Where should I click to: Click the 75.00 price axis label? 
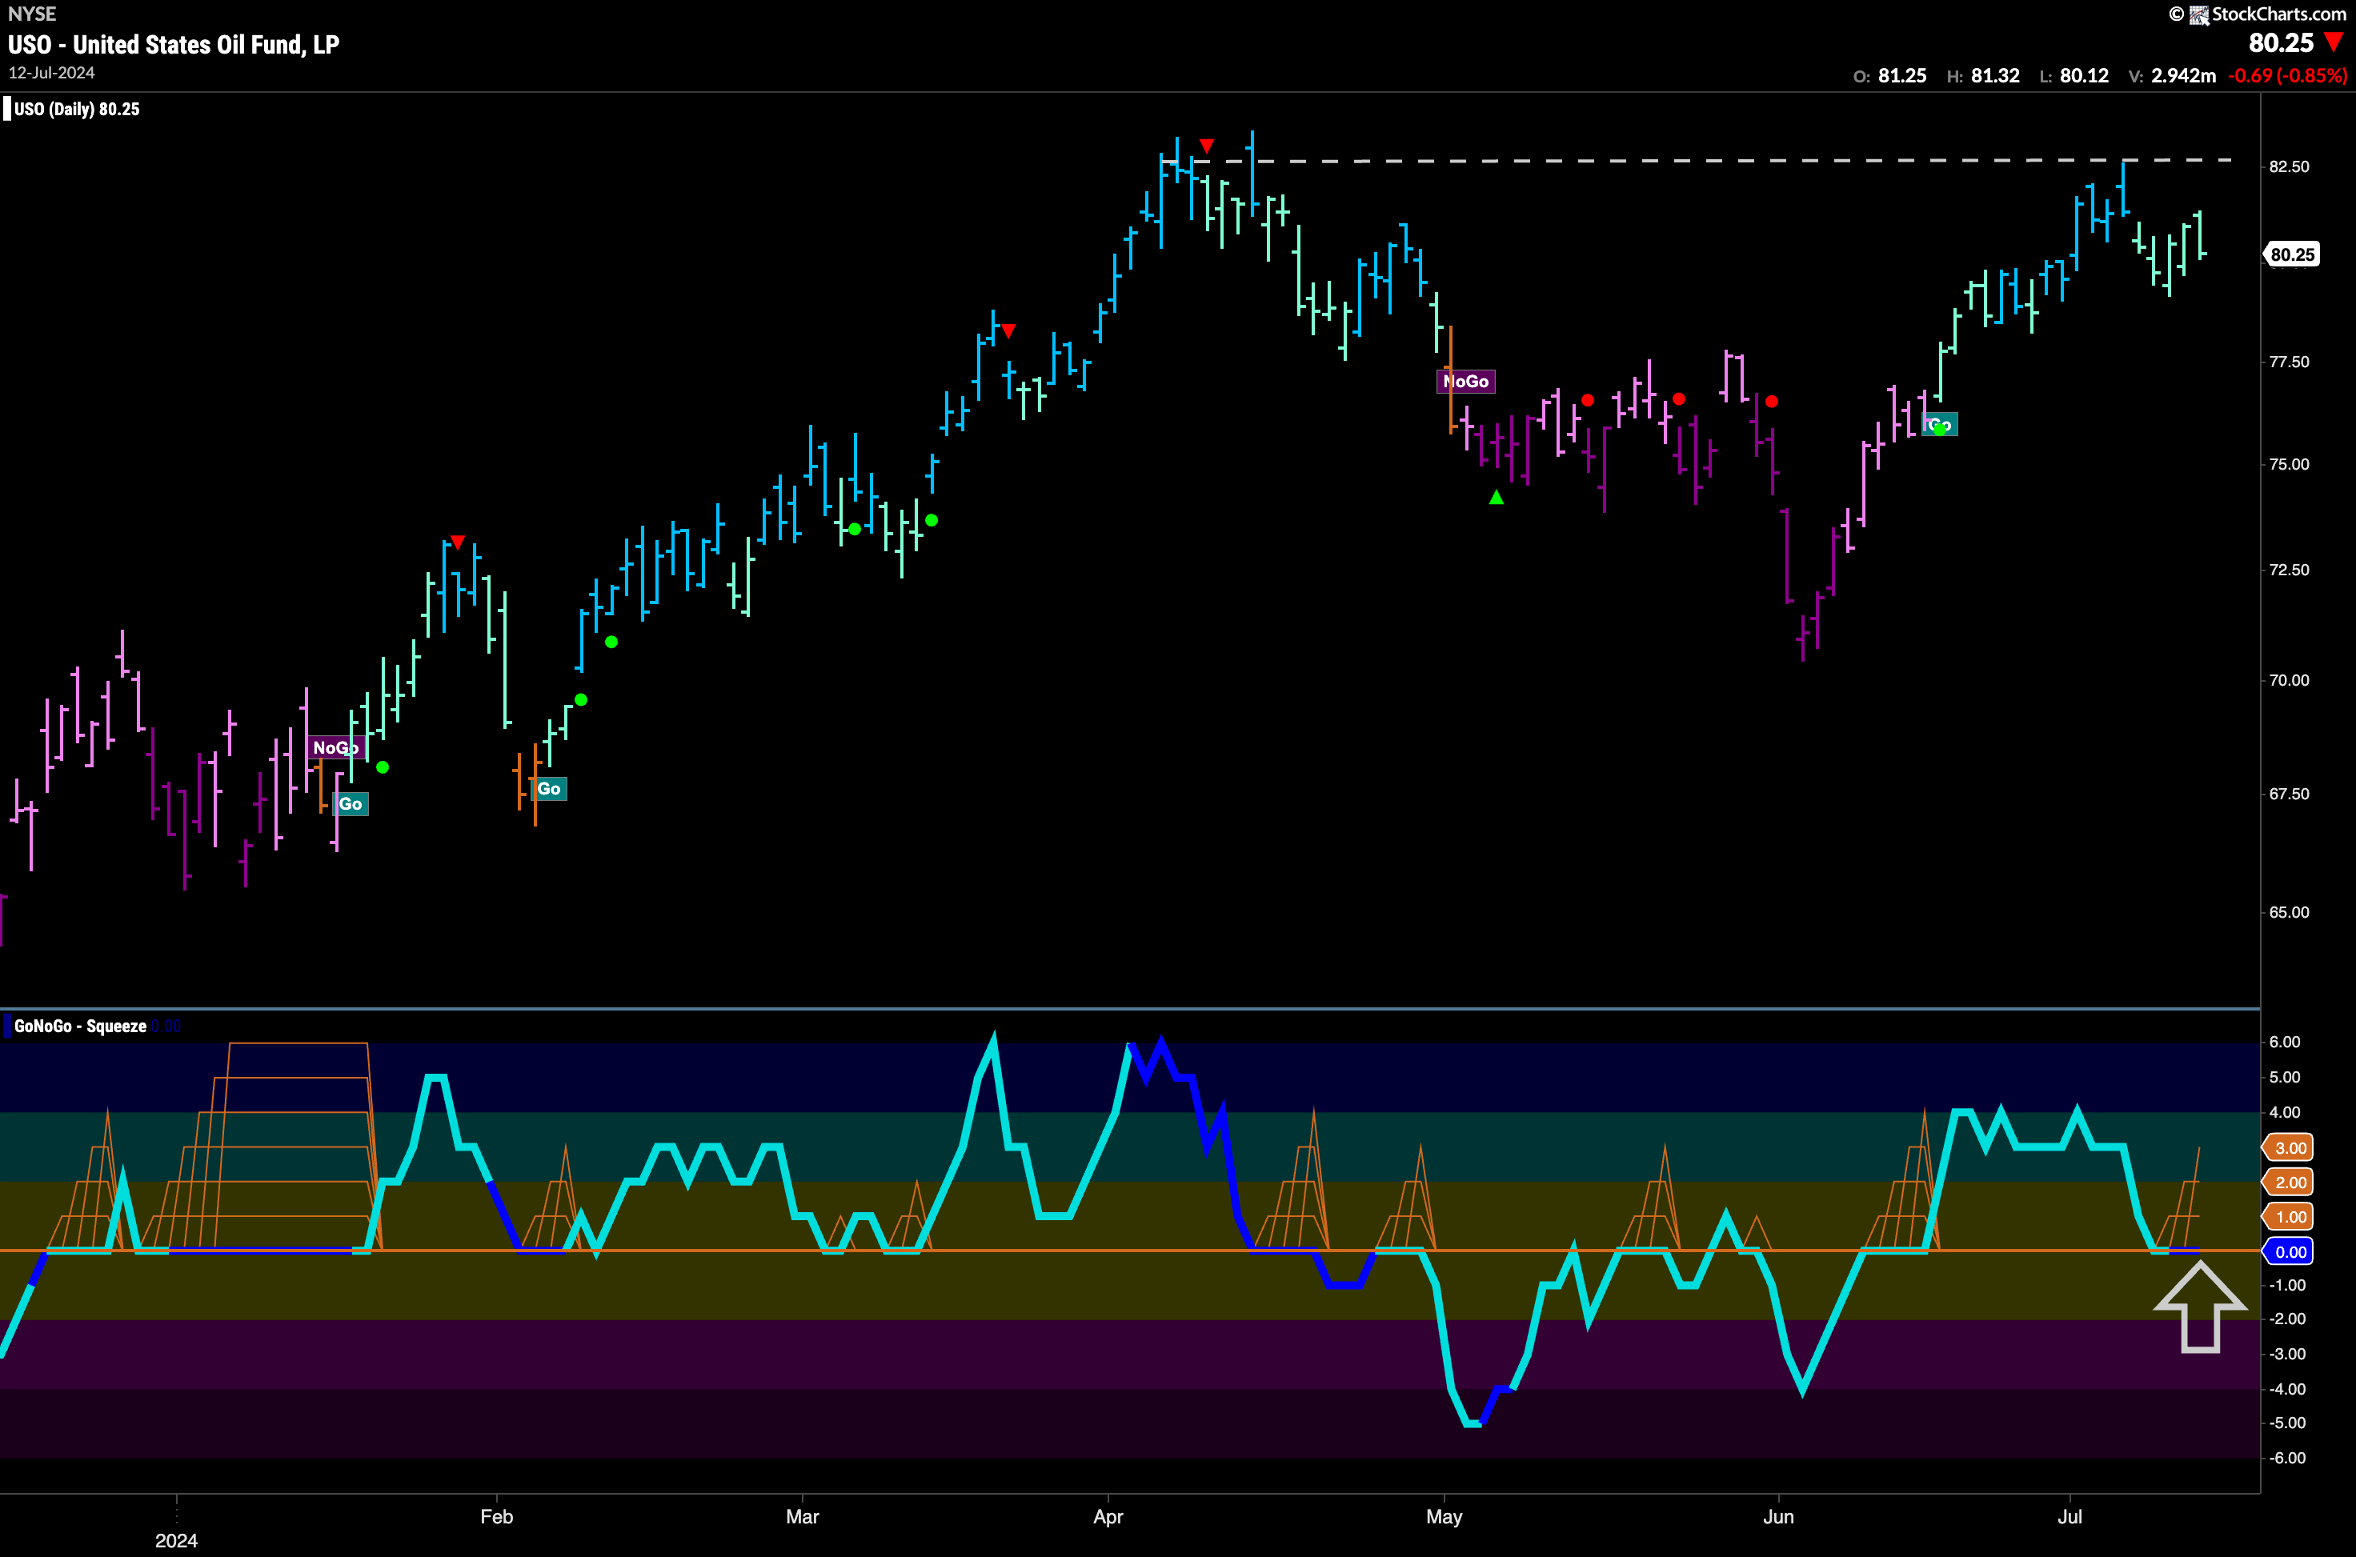pyautogui.click(x=2290, y=465)
